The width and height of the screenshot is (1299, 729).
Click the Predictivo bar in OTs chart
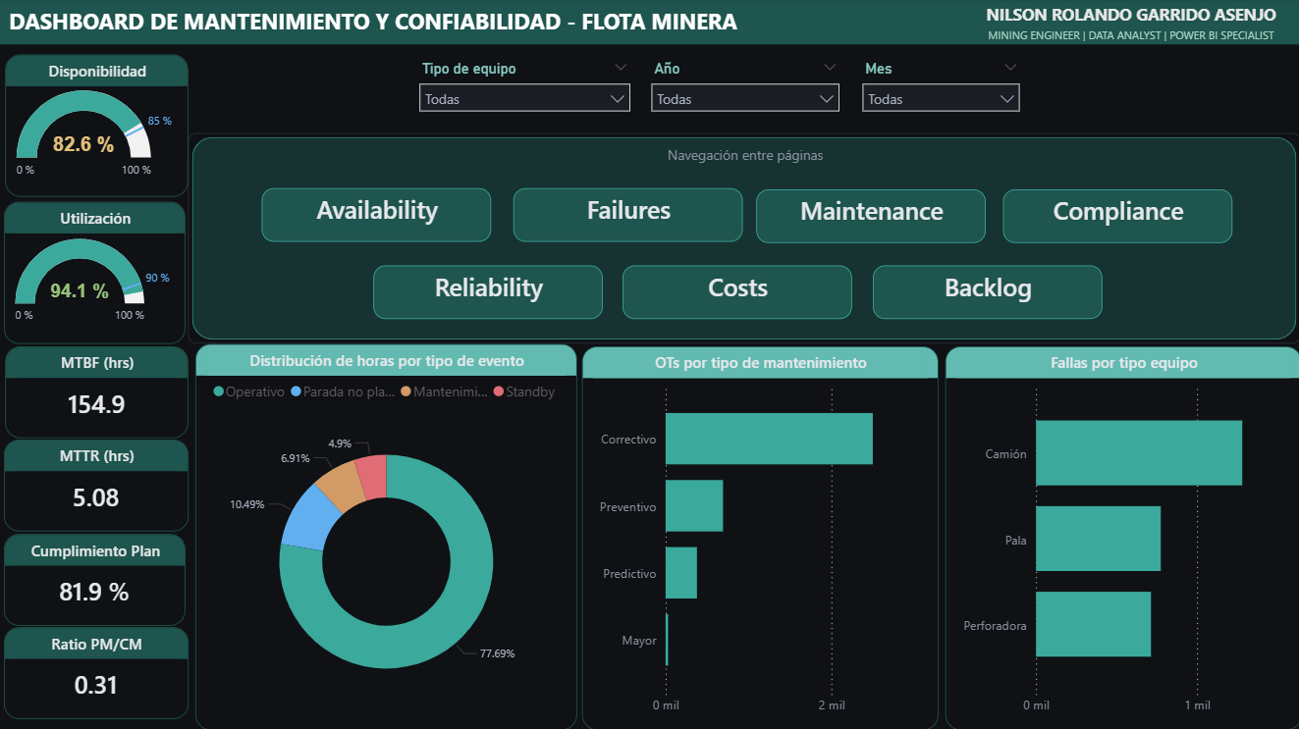coord(681,573)
